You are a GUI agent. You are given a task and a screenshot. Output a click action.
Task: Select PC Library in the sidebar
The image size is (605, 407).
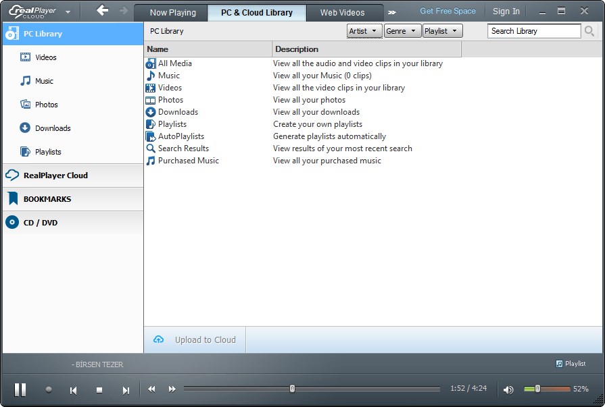tap(73, 34)
